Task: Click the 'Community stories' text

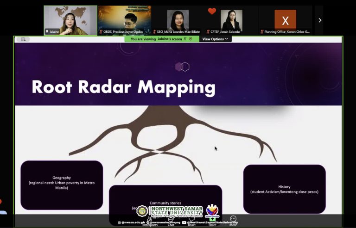Action: [x=165, y=203]
